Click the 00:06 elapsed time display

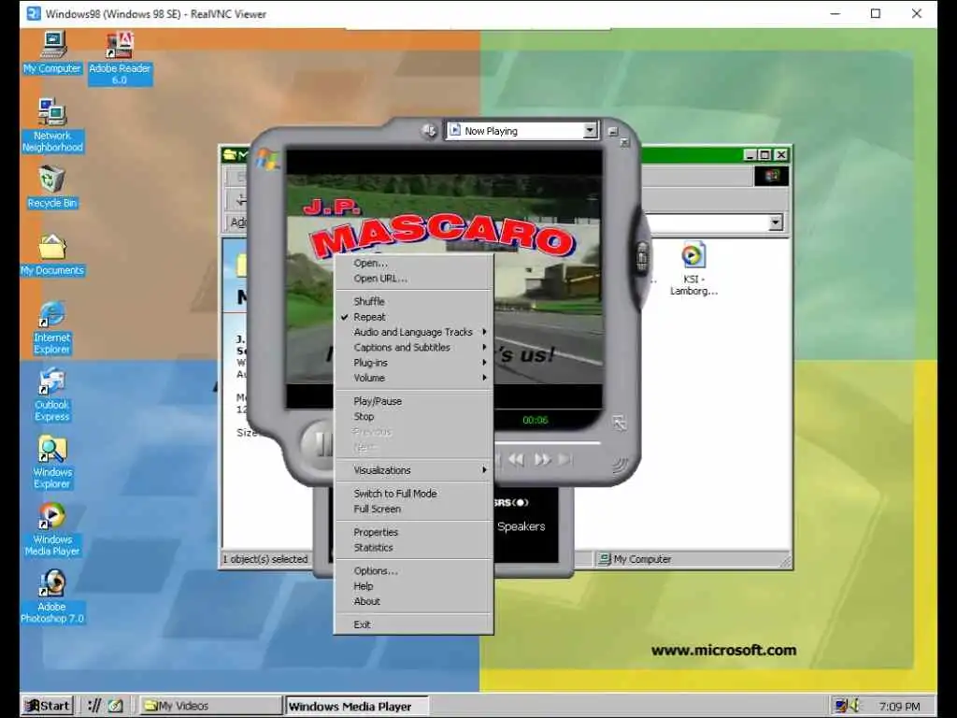coord(536,420)
